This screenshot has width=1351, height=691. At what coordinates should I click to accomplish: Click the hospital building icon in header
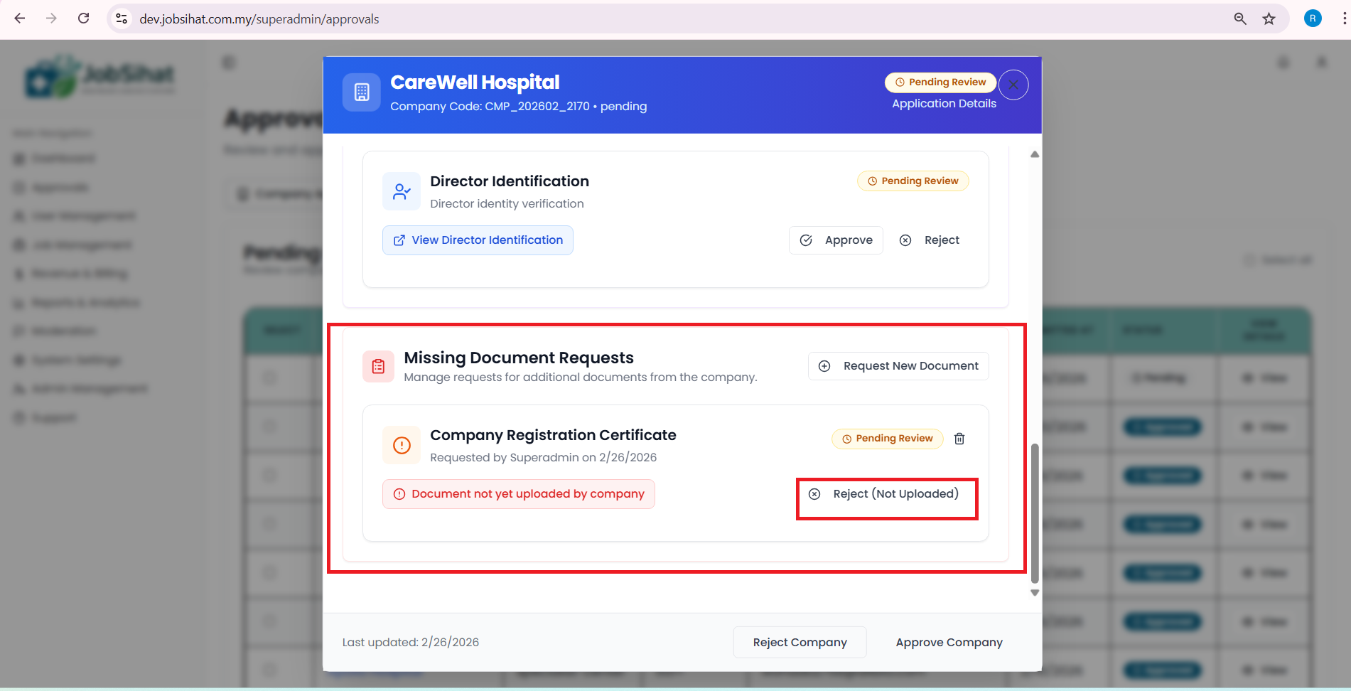point(362,92)
